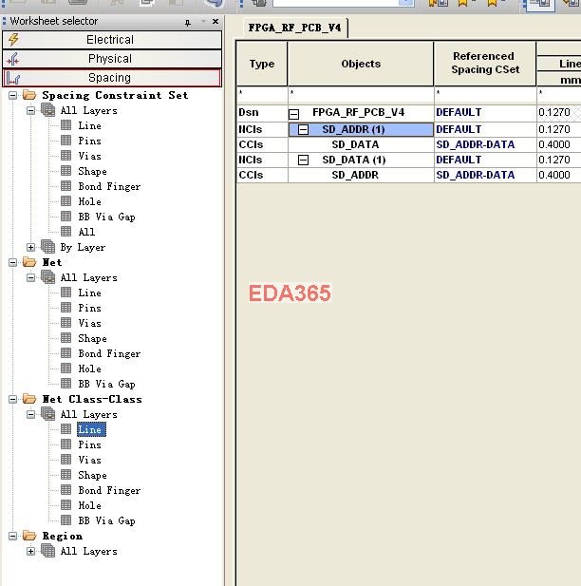Open Bond Finger under Net Class-Class

pos(109,490)
